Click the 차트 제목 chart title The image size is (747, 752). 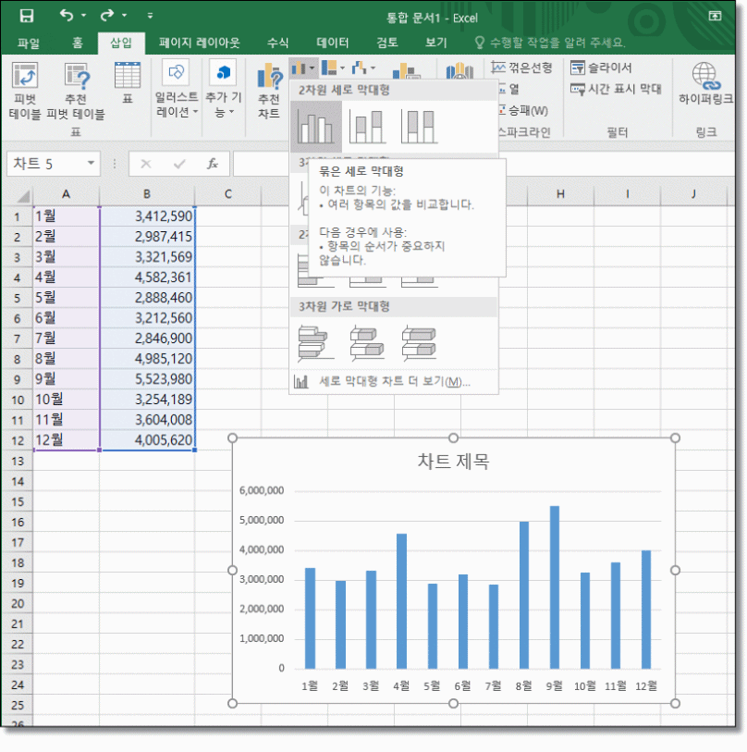point(453,462)
